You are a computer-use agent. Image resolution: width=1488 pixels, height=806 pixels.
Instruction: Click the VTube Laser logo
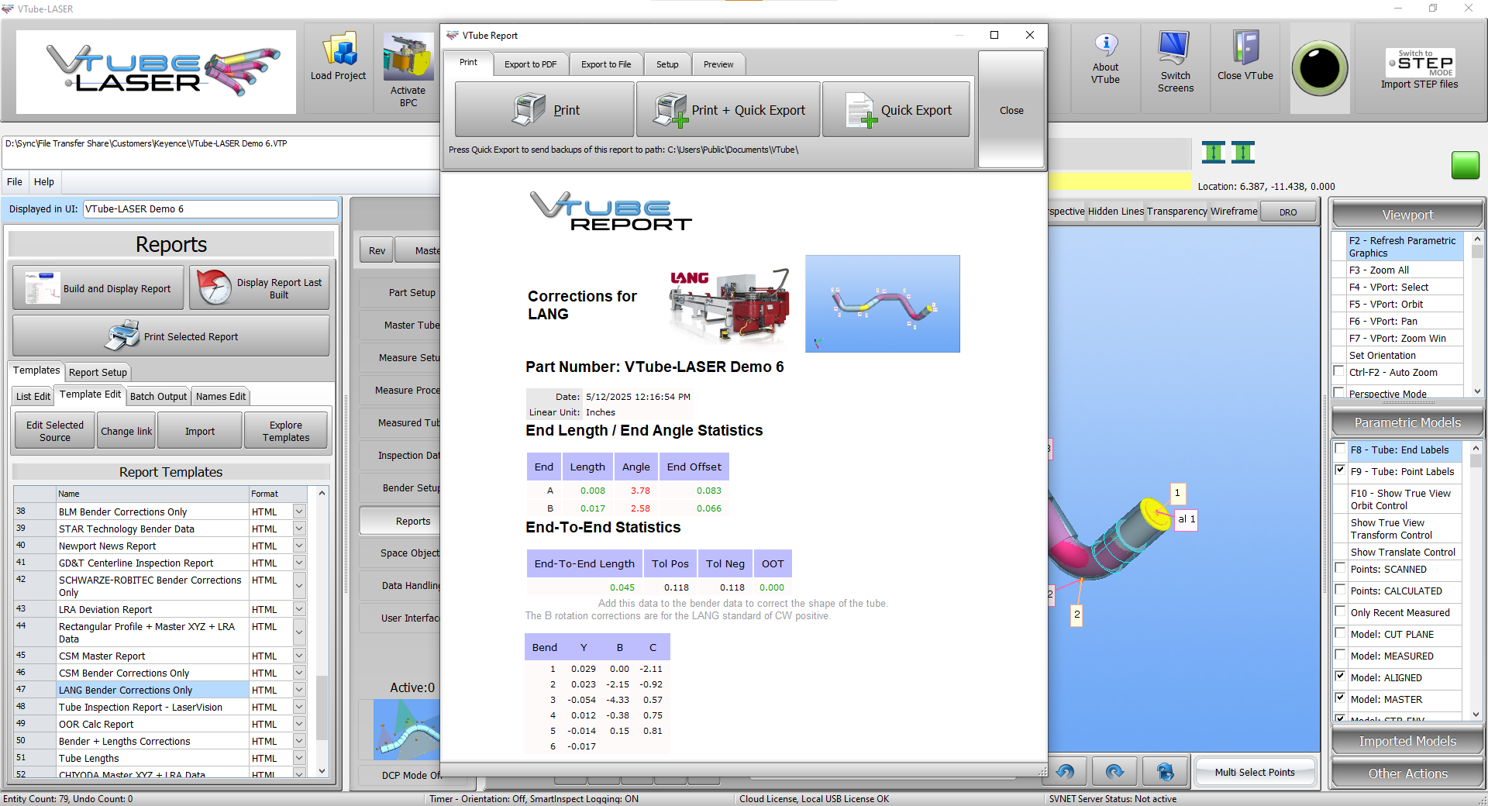tap(156, 71)
